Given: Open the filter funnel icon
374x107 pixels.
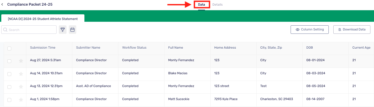Looking at the screenshot, I should (63, 30).
